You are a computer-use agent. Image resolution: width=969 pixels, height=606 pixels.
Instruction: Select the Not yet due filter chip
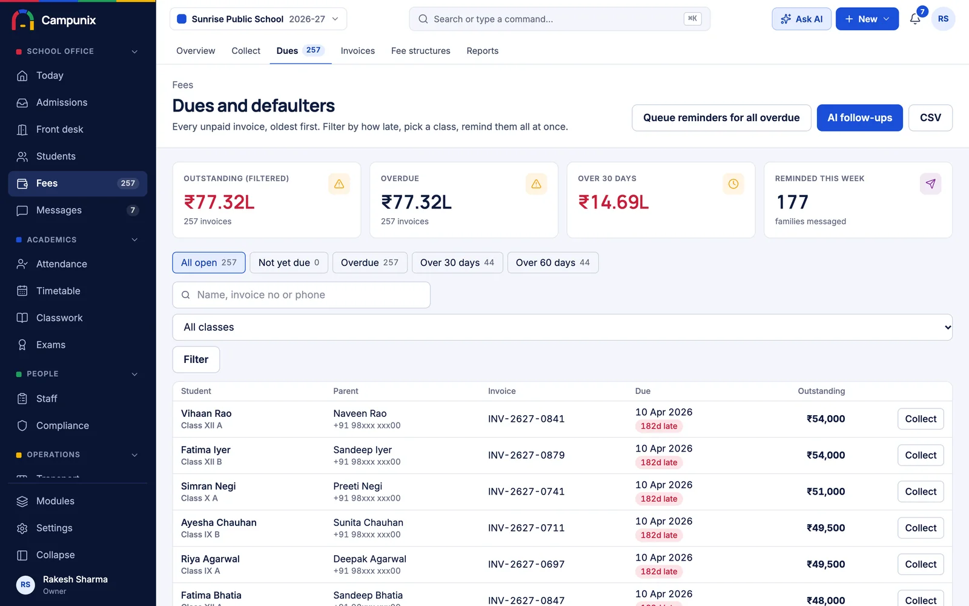289,262
